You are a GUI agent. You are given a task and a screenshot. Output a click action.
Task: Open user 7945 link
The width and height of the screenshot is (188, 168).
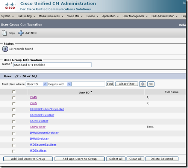33,97
